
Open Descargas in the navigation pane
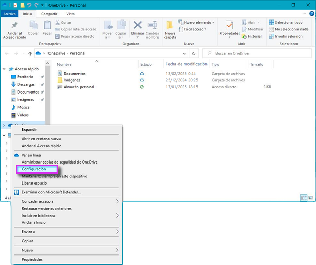[x=26, y=84]
